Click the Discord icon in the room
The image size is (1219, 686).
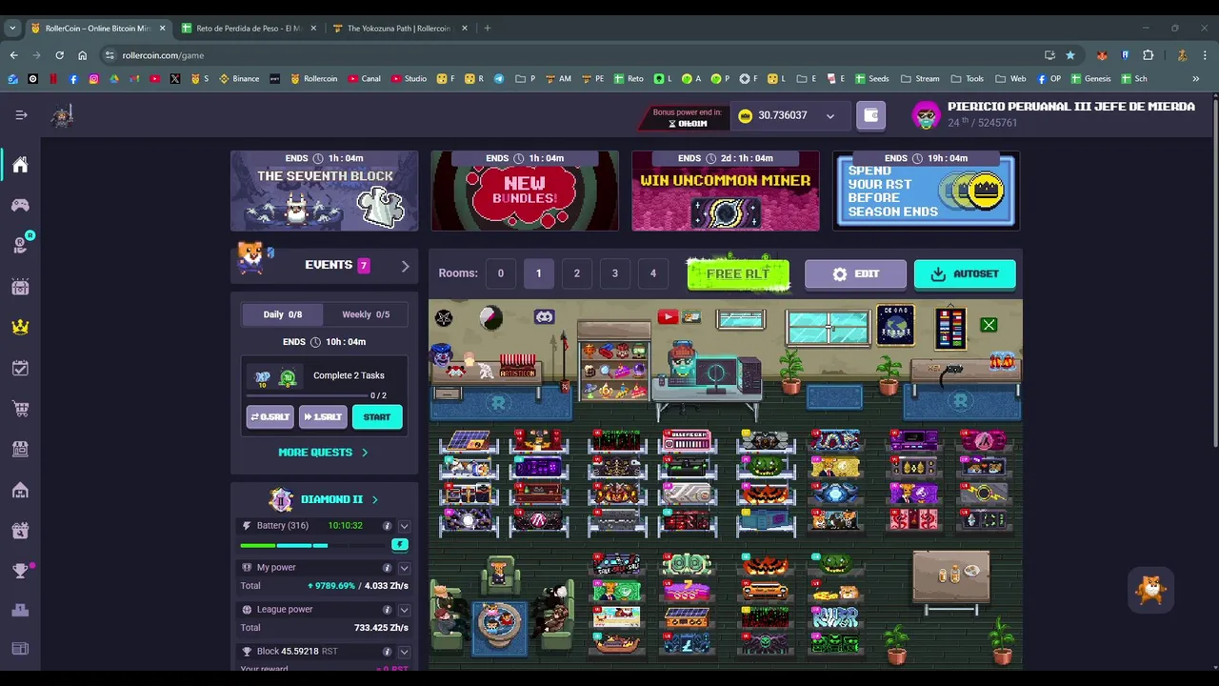click(x=544, y=316)
